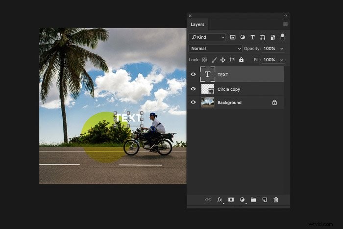Filter layers by smart object icon

coord(273,37)
